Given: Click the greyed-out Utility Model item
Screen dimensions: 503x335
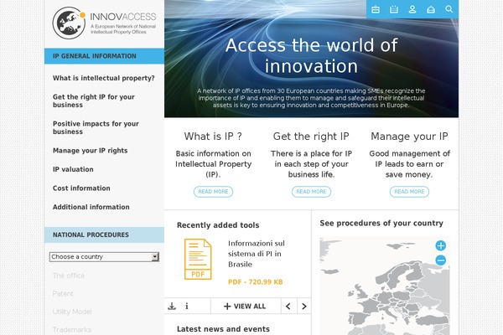Looking at the screenshot, I should [72, 312].
